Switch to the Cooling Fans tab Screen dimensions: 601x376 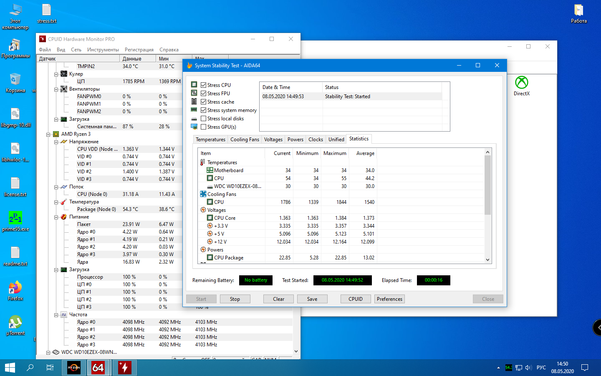click(x=245, y=140)
